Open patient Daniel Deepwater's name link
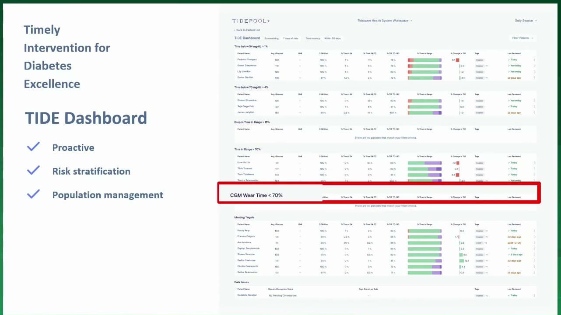Image resolution: width=561 pixels, height=315 pixels. (x=247, y=66)
